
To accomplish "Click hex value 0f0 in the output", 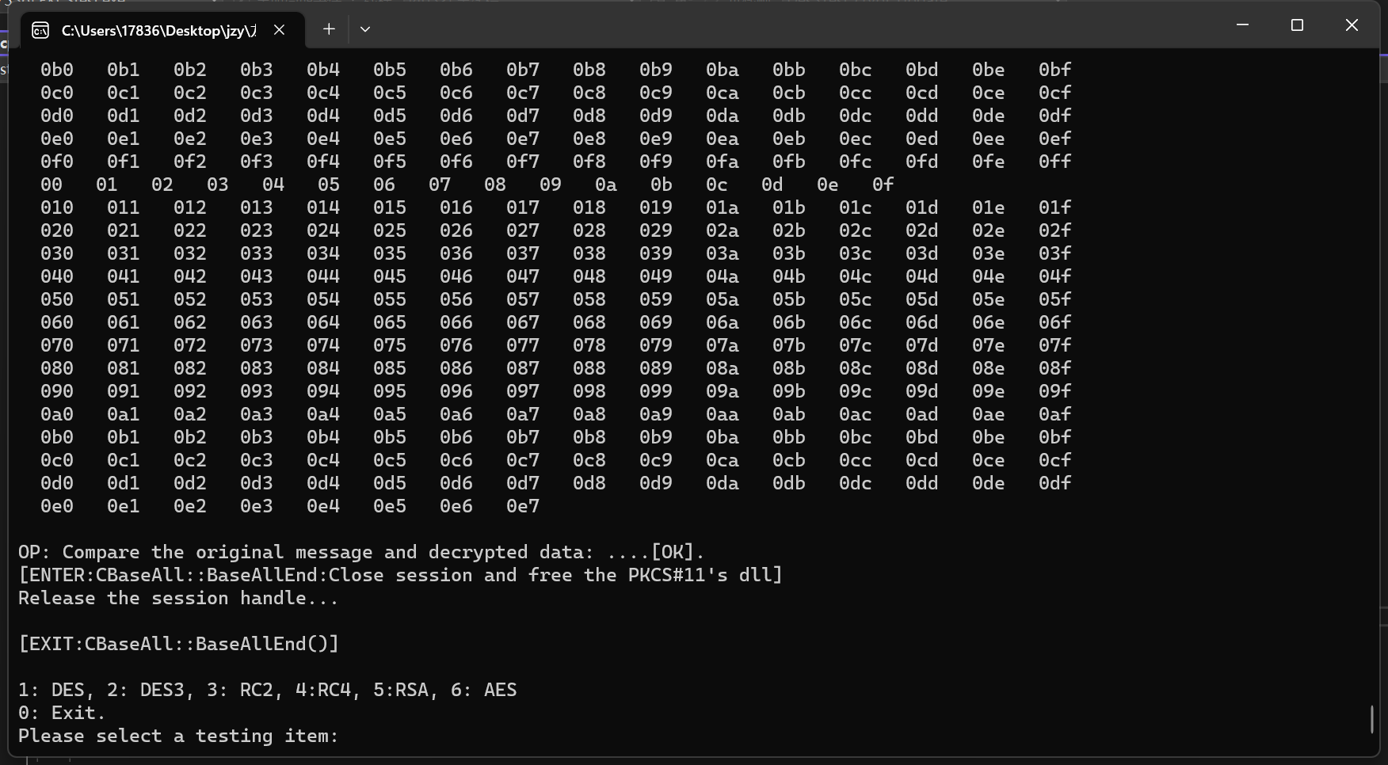I will point(56,162).
